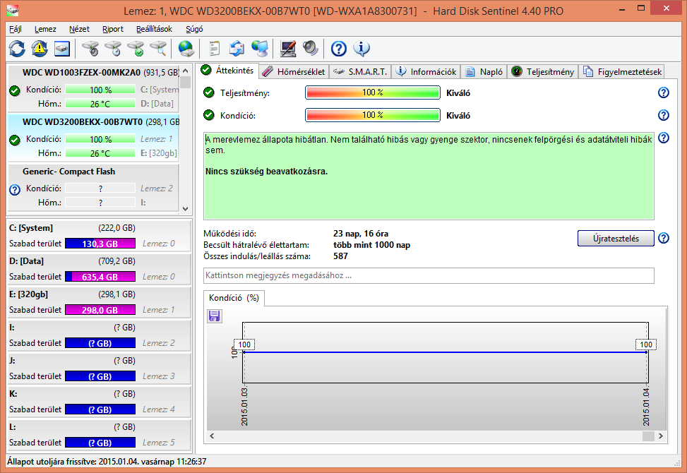The image size is (687, 473).
Task: Save the condition graph using floppy icon
Action: coord(214,316)
